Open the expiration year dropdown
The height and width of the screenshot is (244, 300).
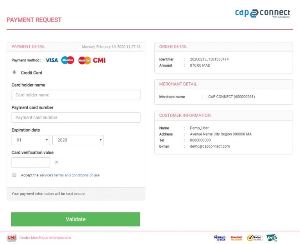click(78, 140)
